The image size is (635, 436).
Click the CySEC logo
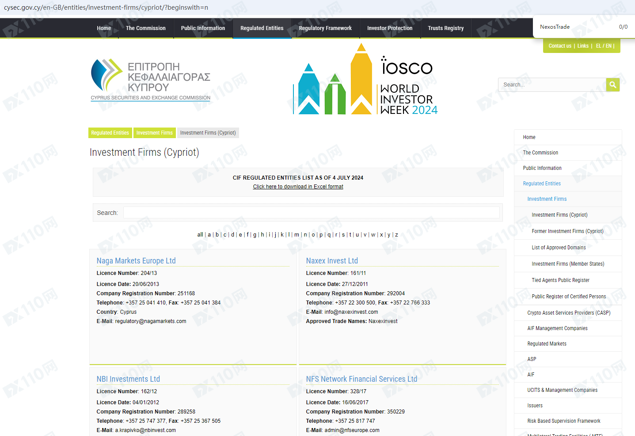[150, 79]
